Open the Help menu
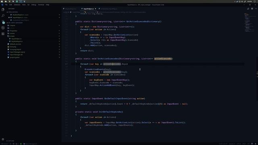The image size is (258, 145). [x=48, y=5]
